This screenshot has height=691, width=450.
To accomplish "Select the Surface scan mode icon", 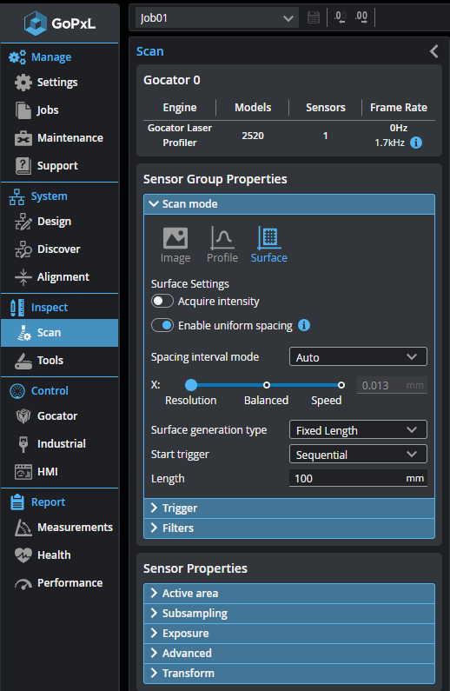I will (269, 238).
